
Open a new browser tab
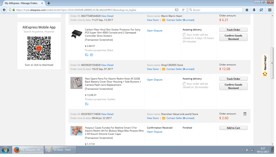point(49,3)
